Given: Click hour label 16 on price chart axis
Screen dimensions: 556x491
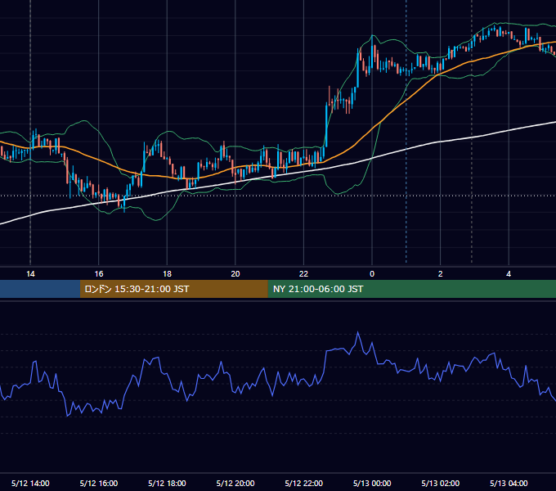Looking at the screenshot, I should coord(99,274).
